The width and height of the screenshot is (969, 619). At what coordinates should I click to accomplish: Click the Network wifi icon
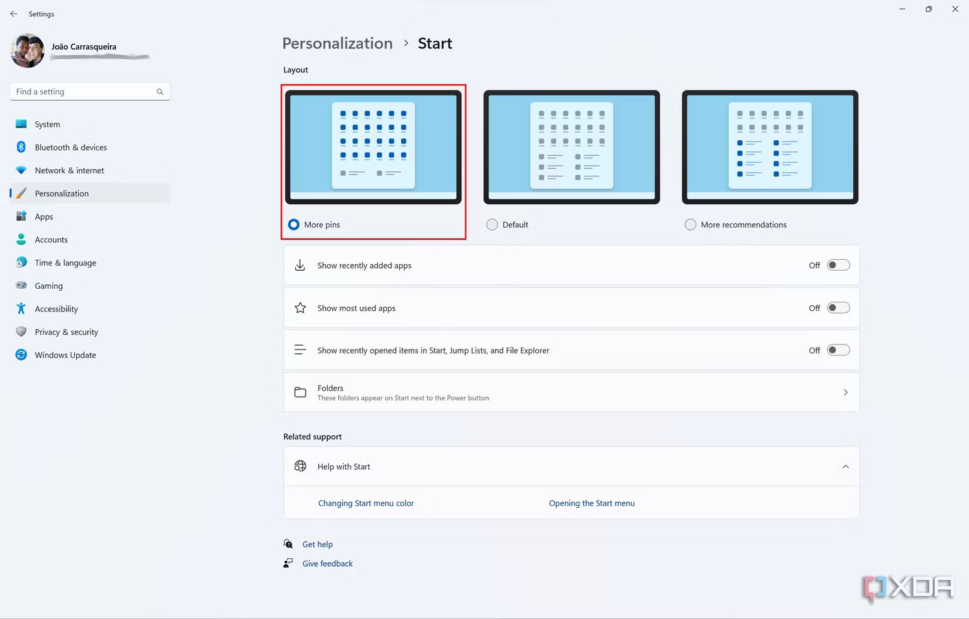coord(21,171)
